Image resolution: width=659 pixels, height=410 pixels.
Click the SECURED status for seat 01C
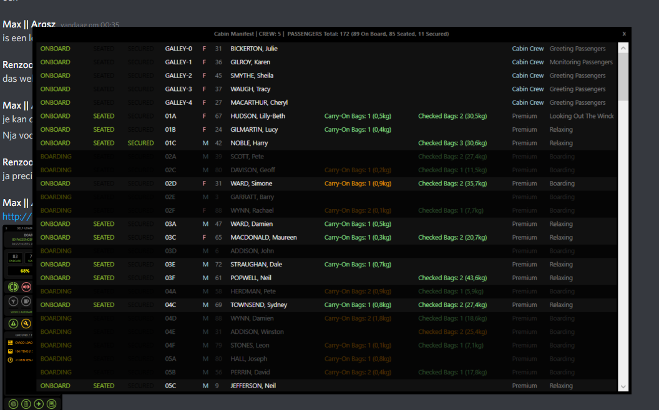tap(140, 143)
